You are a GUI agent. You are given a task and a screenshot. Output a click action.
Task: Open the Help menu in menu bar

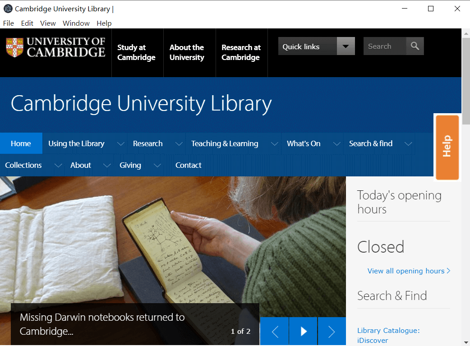[x=104, y=23]
